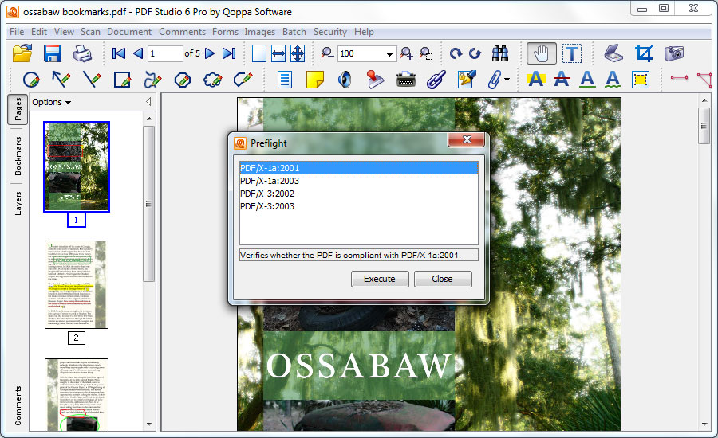Select the Text Box annotation tool

pos(284,80)
